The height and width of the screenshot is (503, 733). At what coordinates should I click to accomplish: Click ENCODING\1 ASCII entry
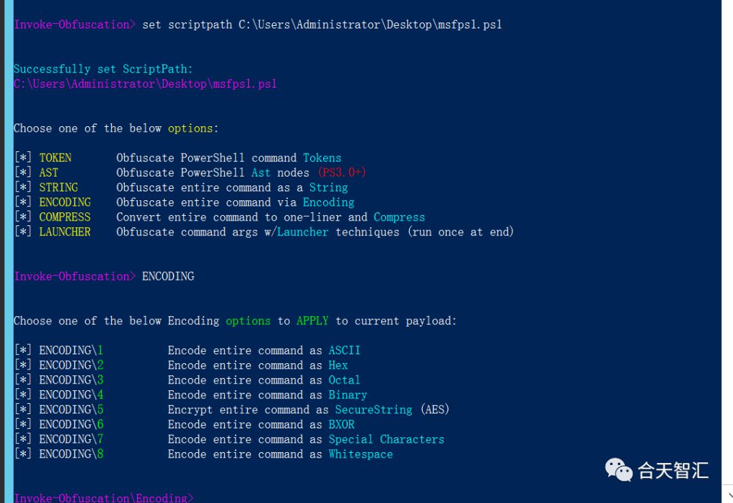[187, 350]
